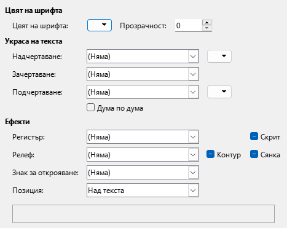Image resolution: width=287 pixels, height=228 pixels.
Task: Click the Цвят на шрифта section heading
Action: click(34, 10)
